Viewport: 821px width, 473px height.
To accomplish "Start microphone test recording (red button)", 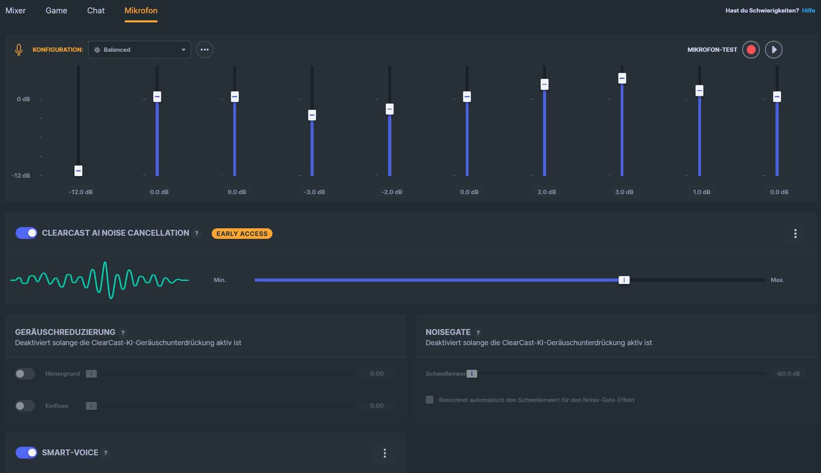I will pos(751,50).
